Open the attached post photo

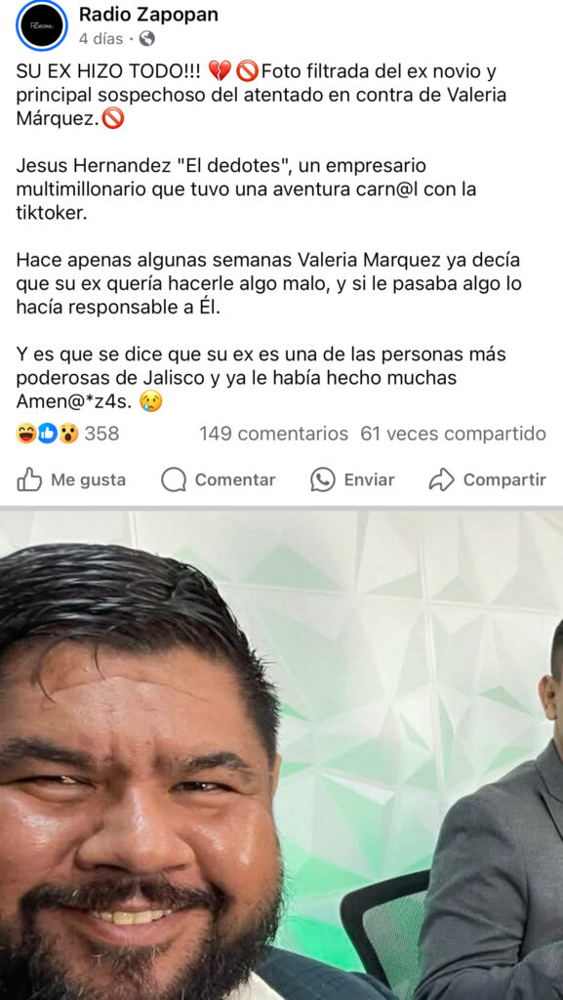281,755
